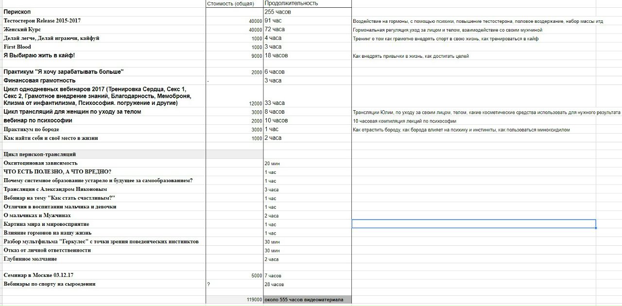Image resolution: width=622 pixels, height=306 pixels.
Task: Click the "Продолжительность" column header cell
Action: click(x=292, y=3)
